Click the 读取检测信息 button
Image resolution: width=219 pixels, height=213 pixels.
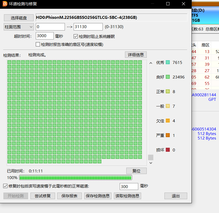tap(127, 196)
